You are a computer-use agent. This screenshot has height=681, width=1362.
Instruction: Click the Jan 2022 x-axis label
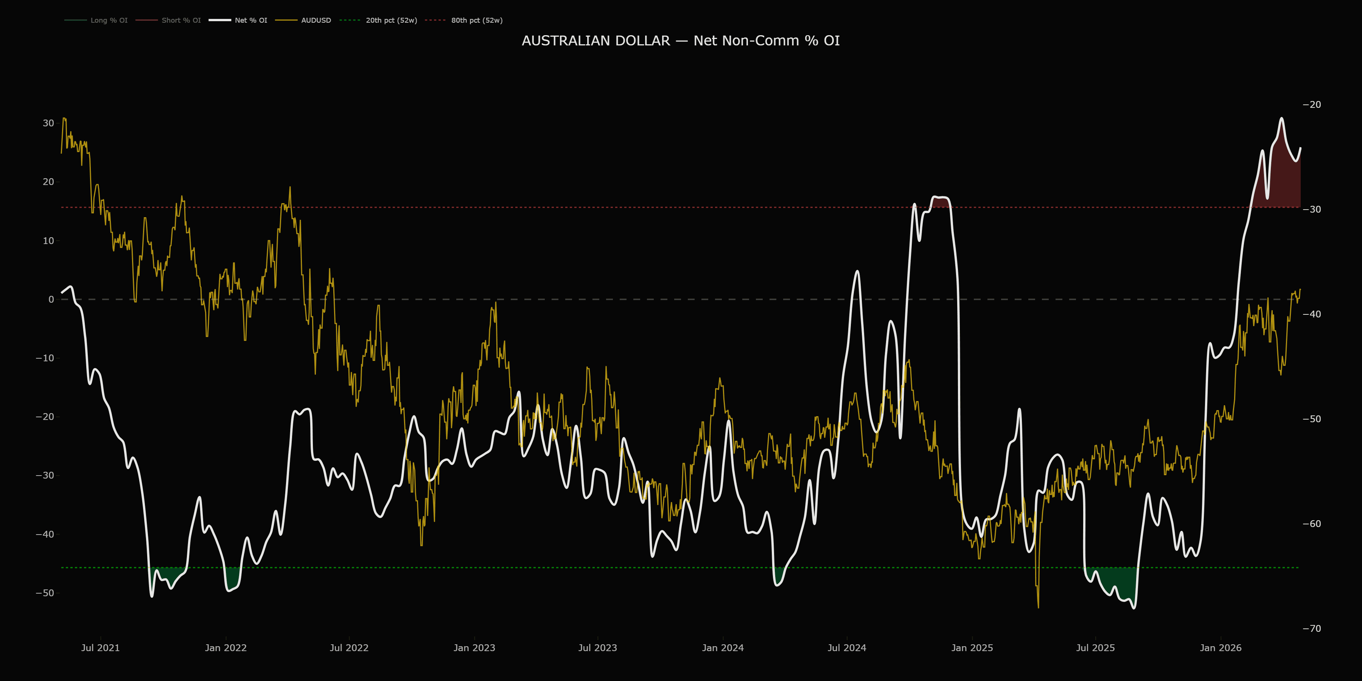(226, 648)
